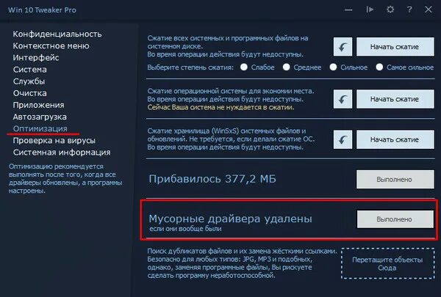Select the Сильное compression level
The height and width of the screenshot is (297, 441).
(x=333, y=67)
